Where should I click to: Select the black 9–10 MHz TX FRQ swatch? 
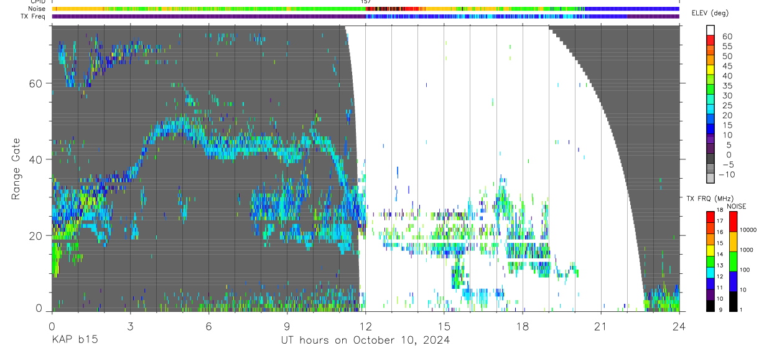[710, 306]
